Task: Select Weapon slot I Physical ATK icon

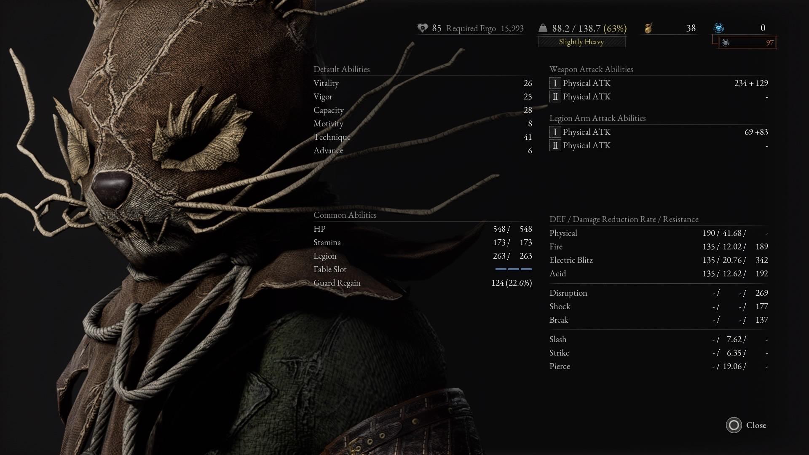Action: coord(555,83)
